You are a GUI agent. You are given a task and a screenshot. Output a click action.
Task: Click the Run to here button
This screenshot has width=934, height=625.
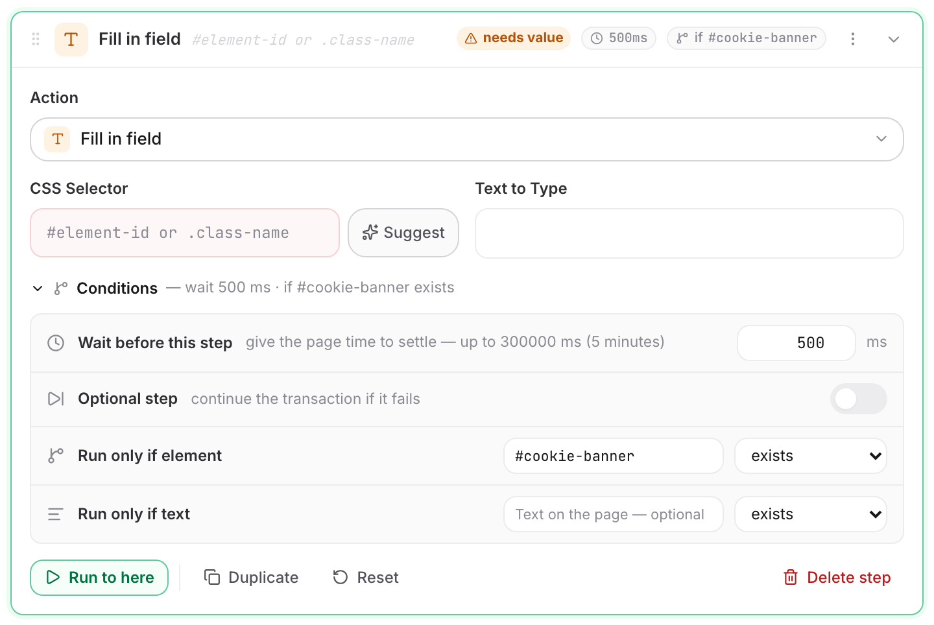(x=99, y=578)
